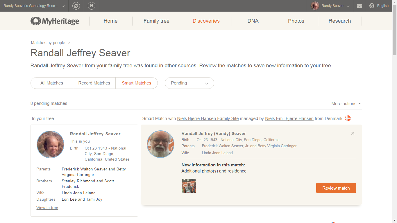The width and height of the screenshot is (397, 223).
Task: Click the sync refresh icon in top bar
Action: (x=76, y=6)
